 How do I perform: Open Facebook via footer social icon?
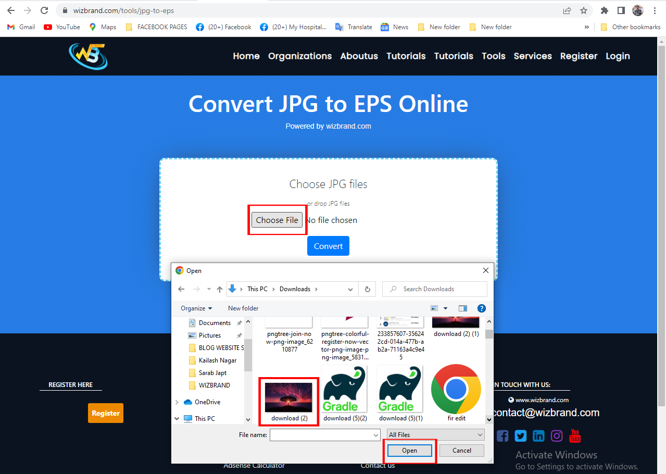502,435
